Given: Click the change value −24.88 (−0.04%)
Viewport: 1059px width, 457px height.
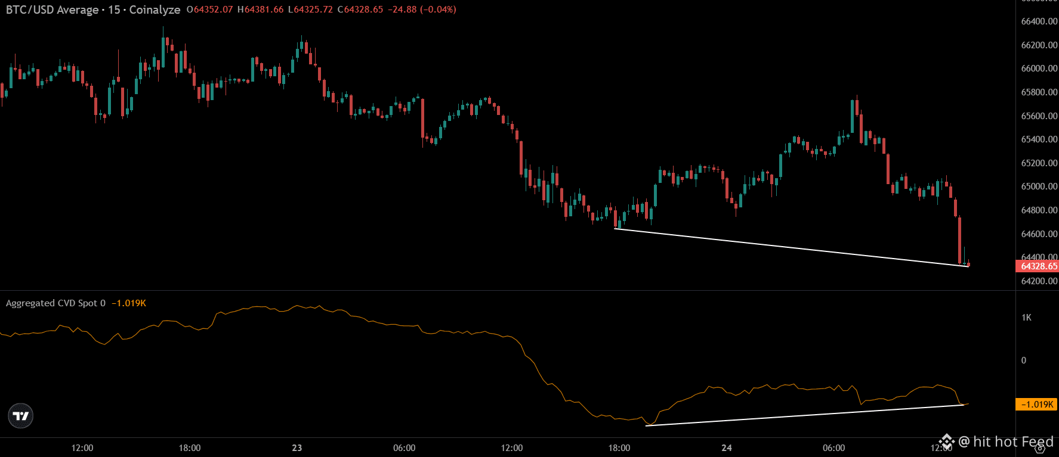Looking at the screenshot, I should point(422,10).
